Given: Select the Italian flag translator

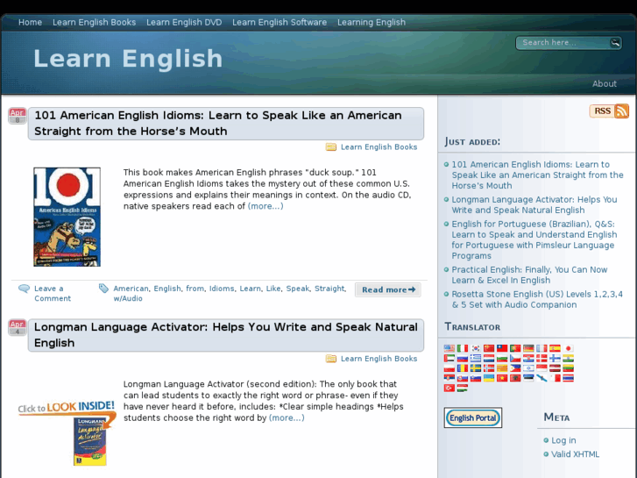Looking at the screenshot, I should pyautogui.click(x=463, y=348).
